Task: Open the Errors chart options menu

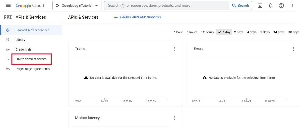Action: [293, 49]
